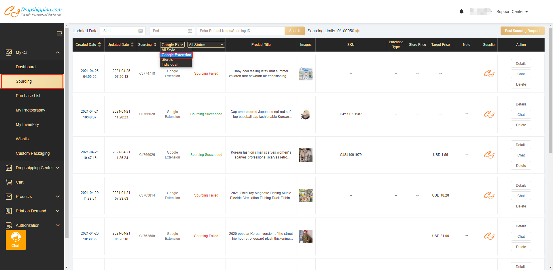Screen dimensions: 553x270
Task: Click CJ supplier icon for CJ766028 row
Action: pos(489,114)
